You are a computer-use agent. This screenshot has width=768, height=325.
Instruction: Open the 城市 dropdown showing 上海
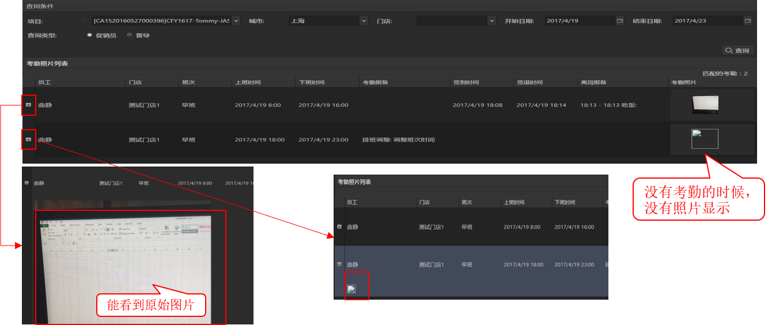tap(364, 21)
